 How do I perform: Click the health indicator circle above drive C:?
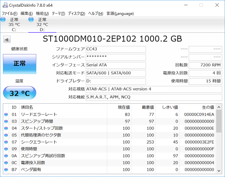point(3,19)
